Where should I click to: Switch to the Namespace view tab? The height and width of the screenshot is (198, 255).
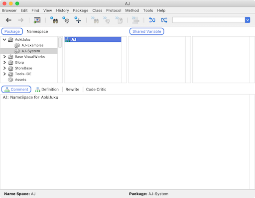37,31
